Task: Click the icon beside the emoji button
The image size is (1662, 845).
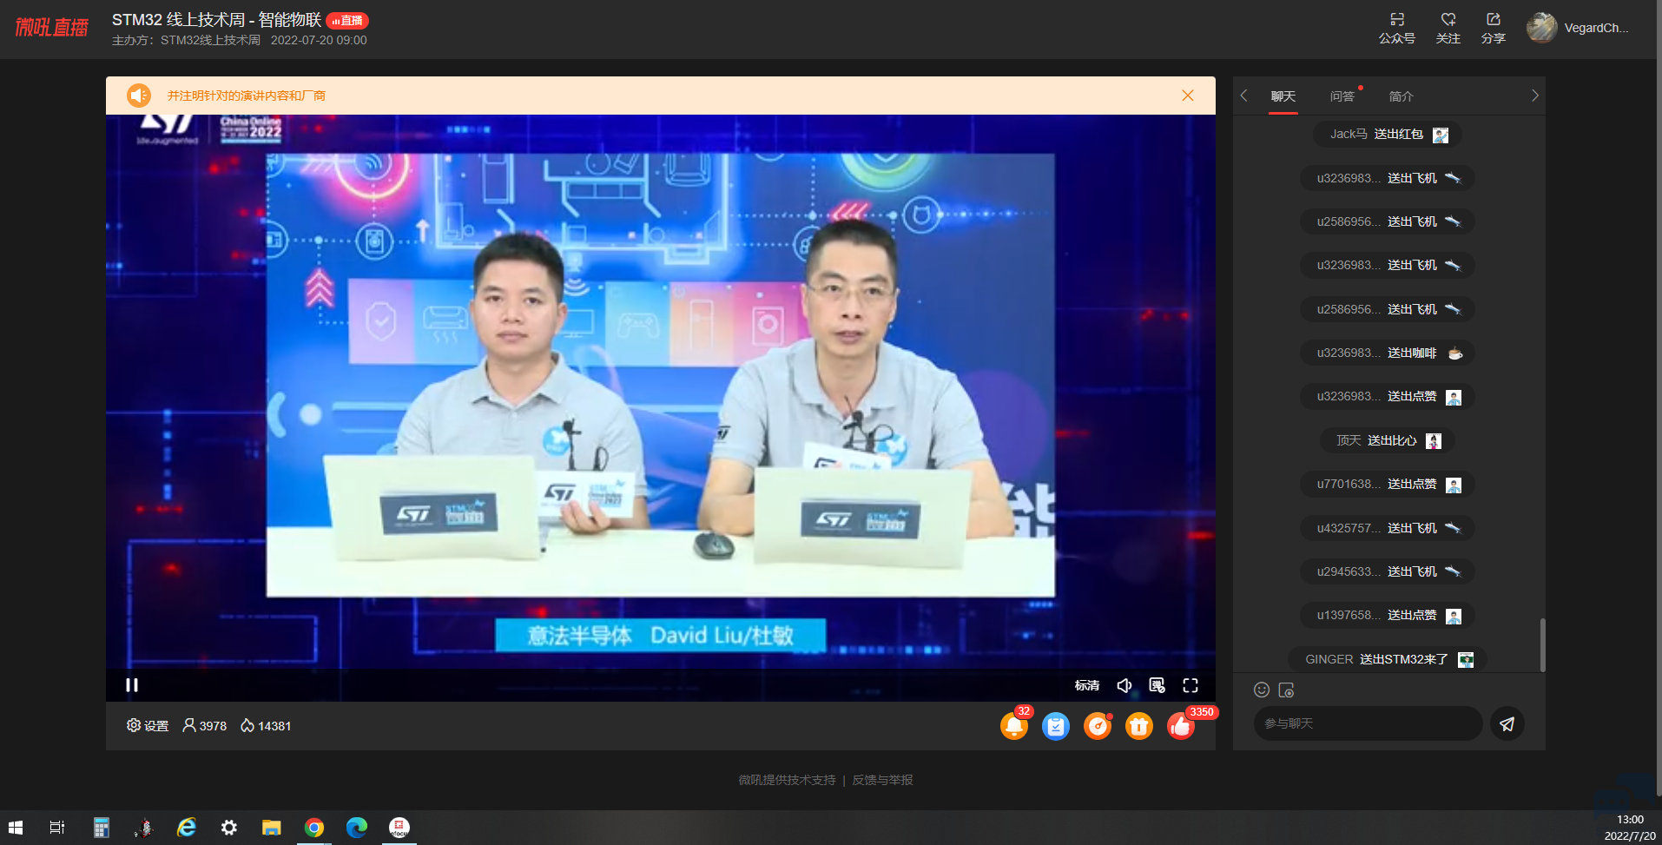Action: [x=1287, y=690]
